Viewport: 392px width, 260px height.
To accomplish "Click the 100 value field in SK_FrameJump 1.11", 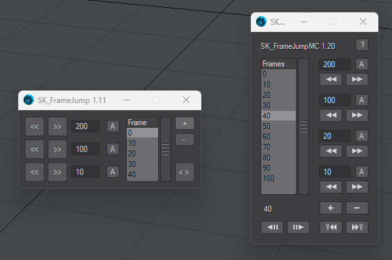I will (86, 149).
